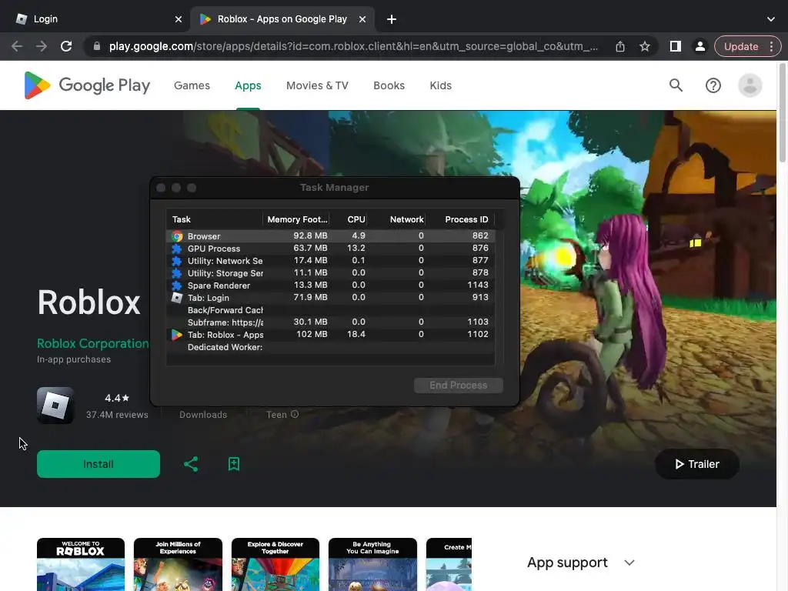Select the Dedicated Worker row

point(330,347)
